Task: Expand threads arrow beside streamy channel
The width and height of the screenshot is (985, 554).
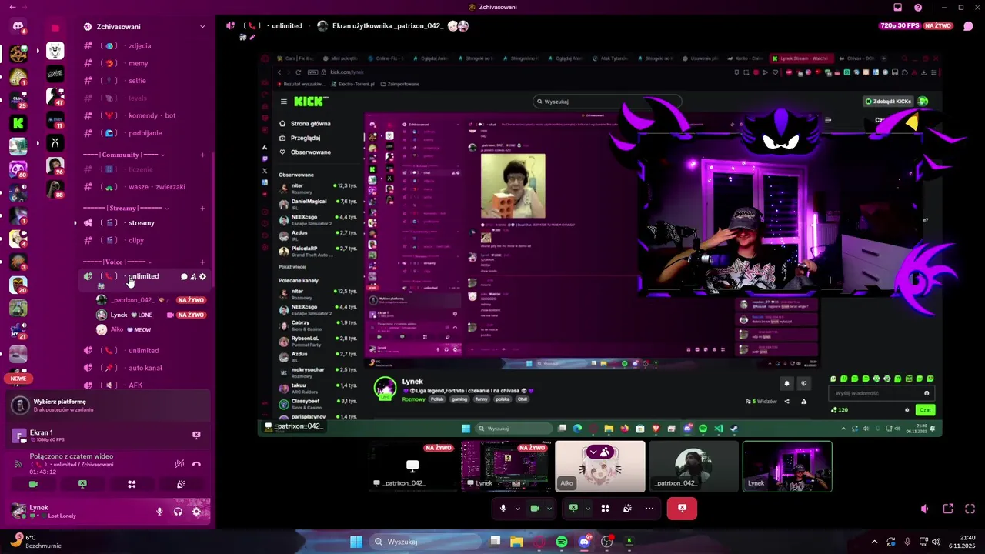Action: pos(75,223)
